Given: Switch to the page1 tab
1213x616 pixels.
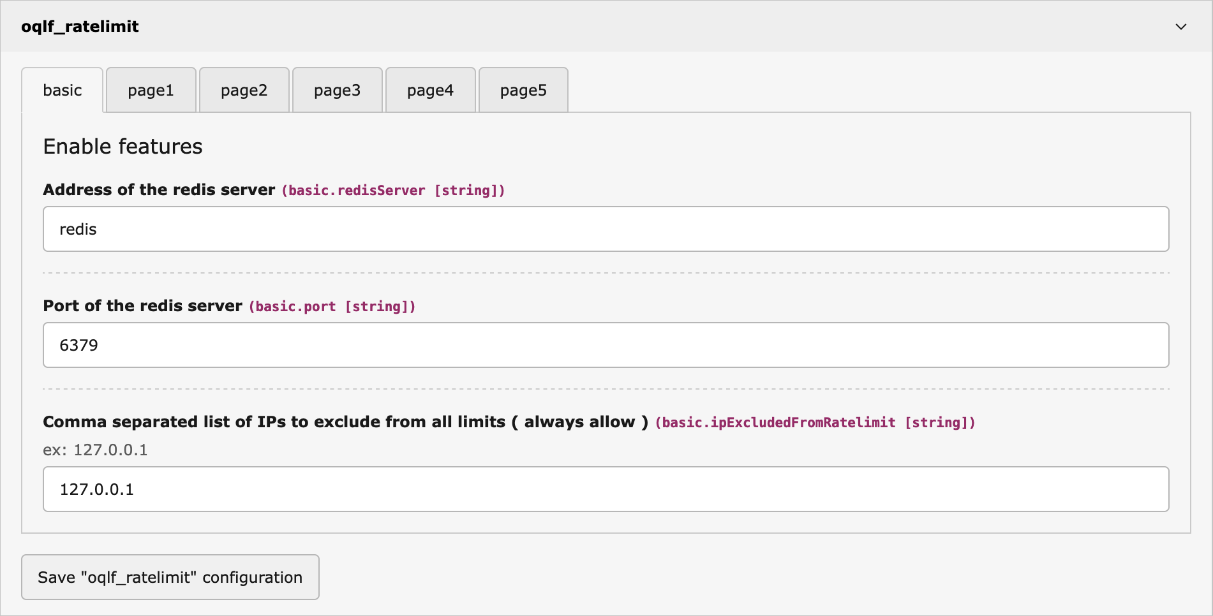Looking at the screenshot, I should coord(151,90).
